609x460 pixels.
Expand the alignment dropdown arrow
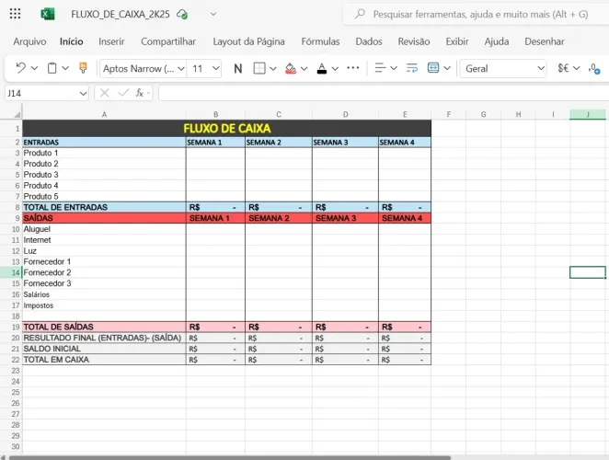pos(394,68)
